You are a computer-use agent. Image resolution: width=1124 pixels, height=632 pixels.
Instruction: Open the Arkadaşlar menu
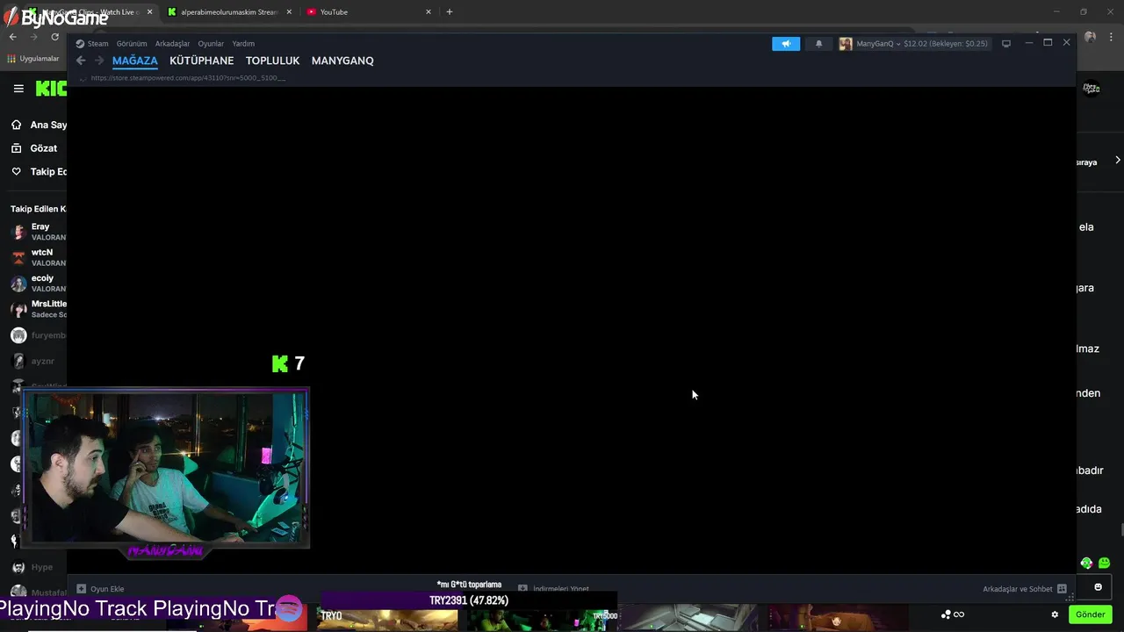click(x=172, y=44)
